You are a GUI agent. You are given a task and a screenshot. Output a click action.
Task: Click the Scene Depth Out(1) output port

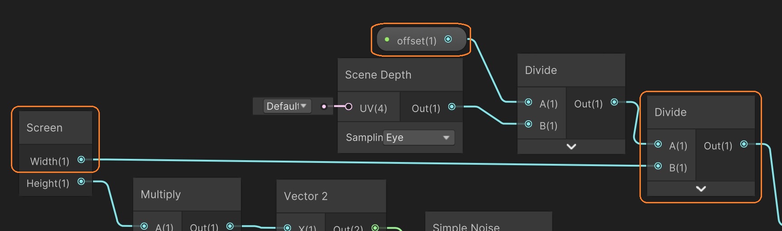coord(452,107)
